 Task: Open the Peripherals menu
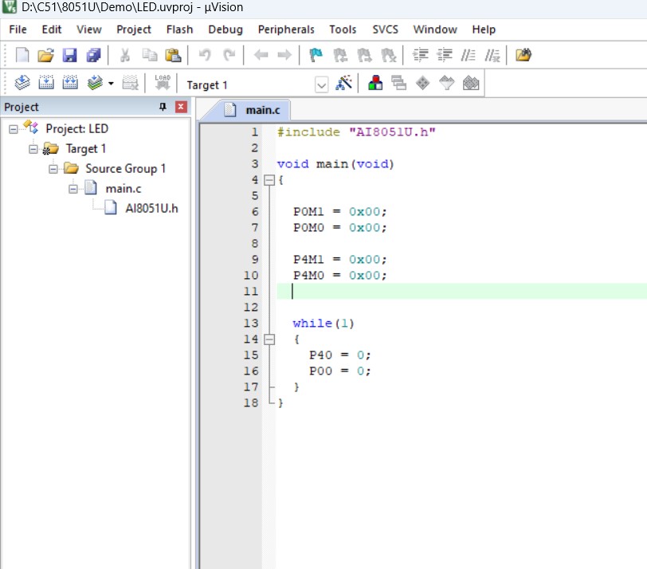point(286,29)
